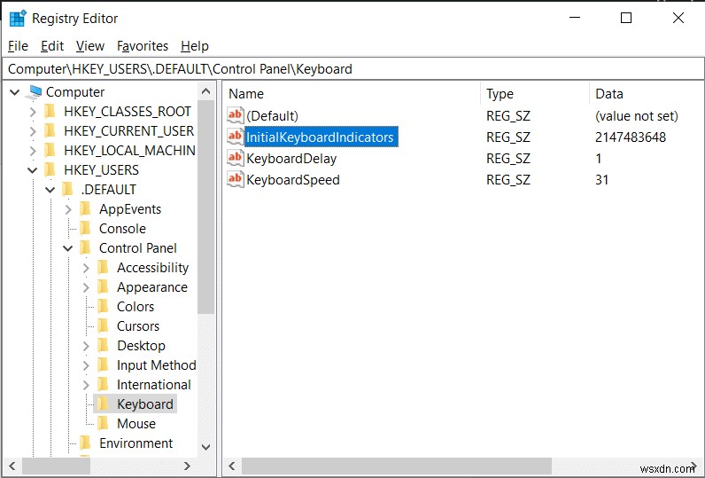Click the (Default) value's ab icon
This screenshot has height=478, width=705.
(x=236, y=116)
